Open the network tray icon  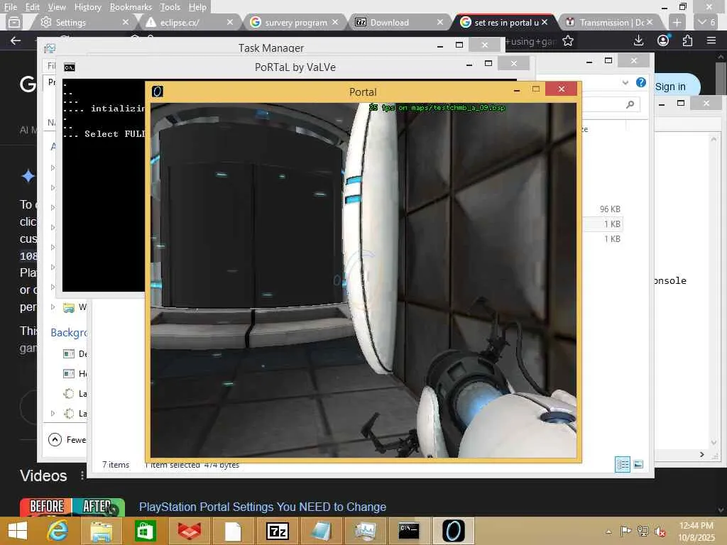tap(643, 531)
